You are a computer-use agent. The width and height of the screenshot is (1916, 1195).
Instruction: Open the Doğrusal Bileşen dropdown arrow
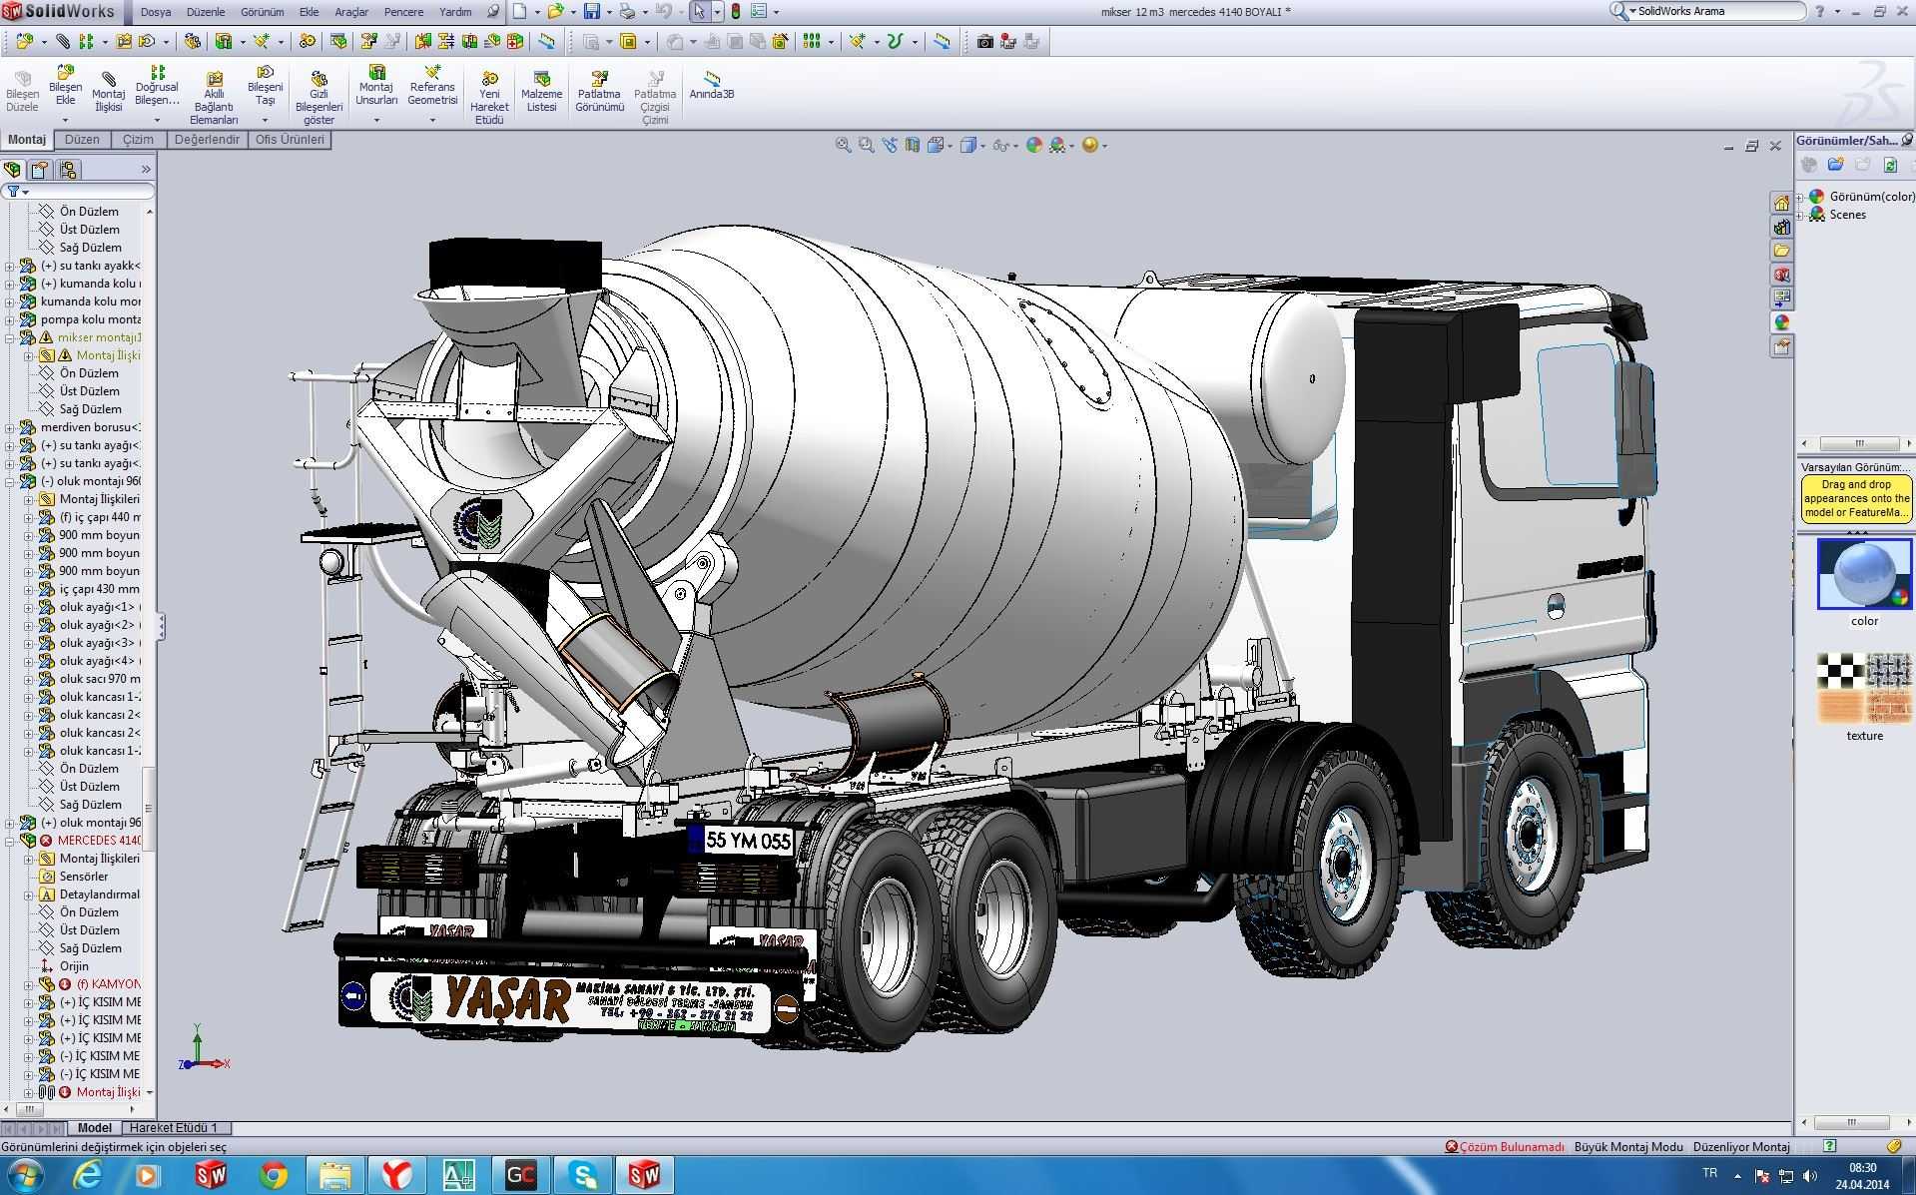coord(157,121)
